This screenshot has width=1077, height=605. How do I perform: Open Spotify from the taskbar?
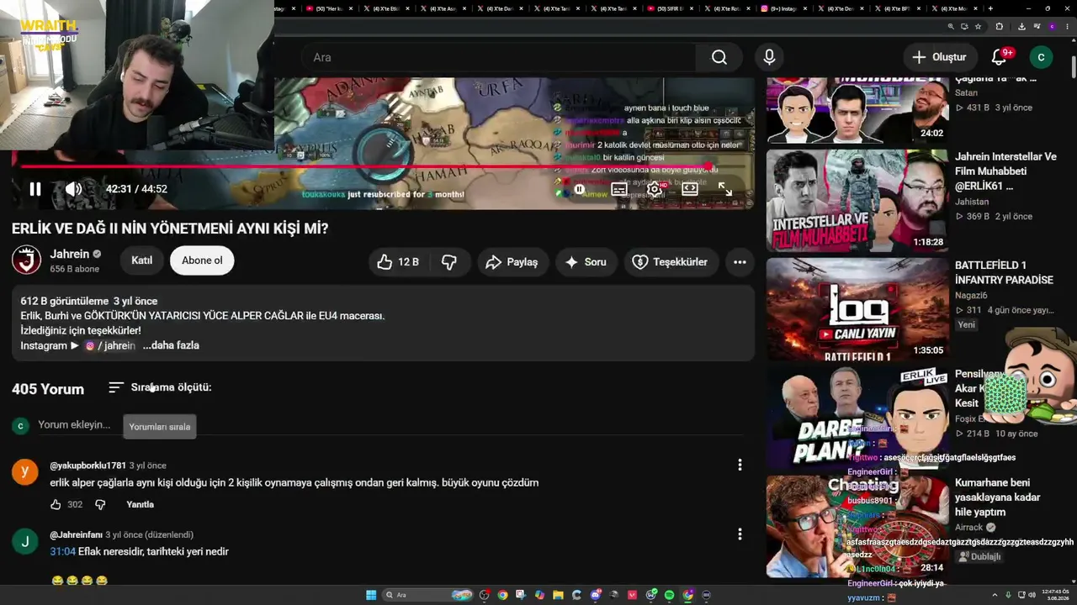[670, 595]
